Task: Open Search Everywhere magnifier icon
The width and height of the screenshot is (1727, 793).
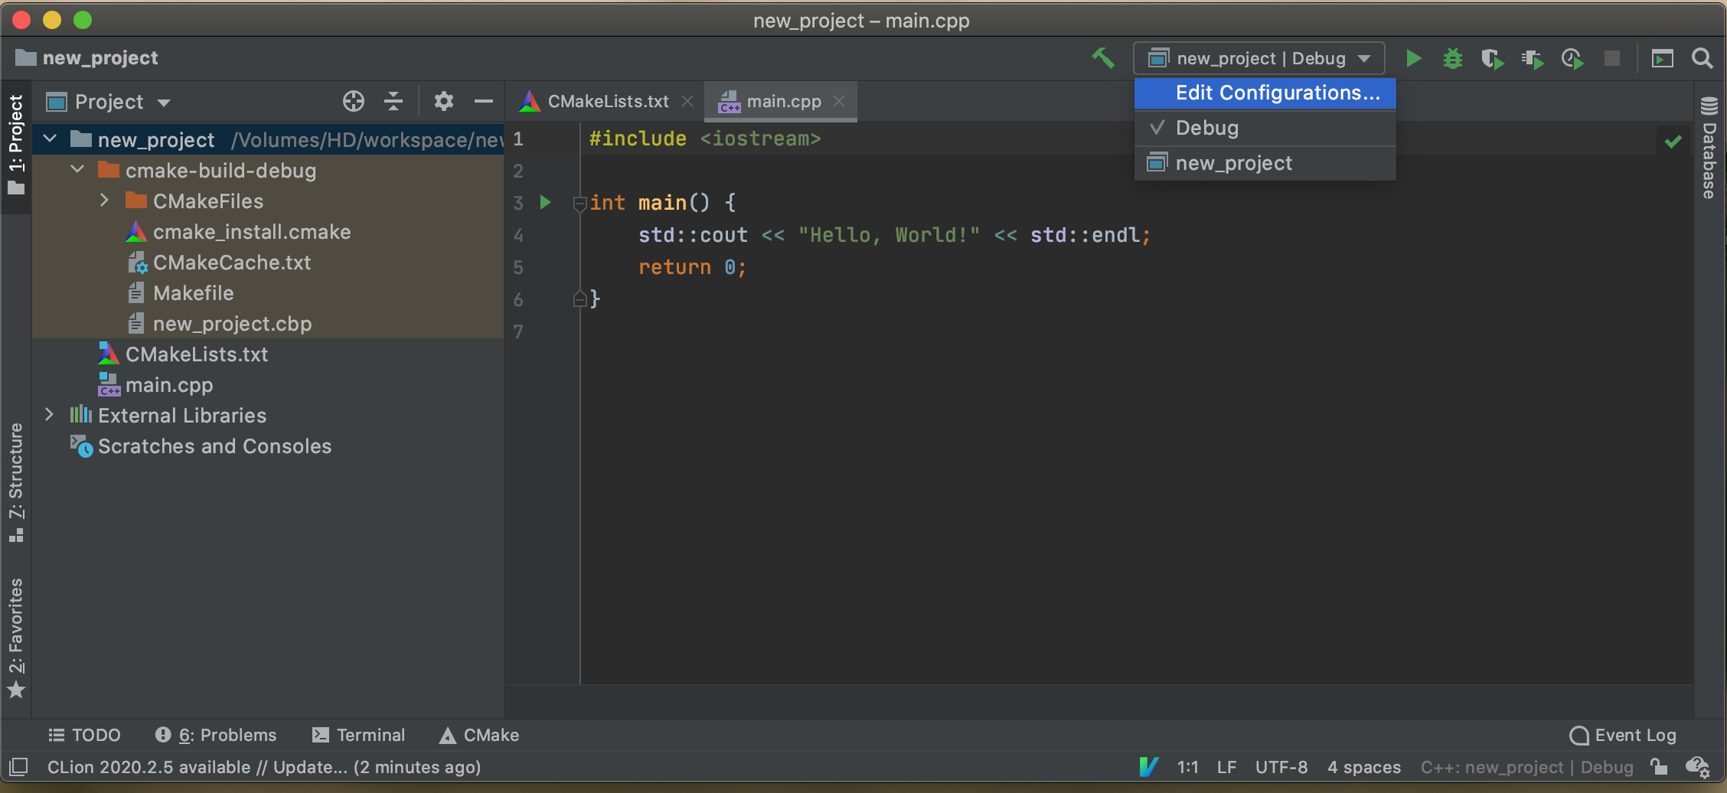Action: click(x=1702, y=58)
